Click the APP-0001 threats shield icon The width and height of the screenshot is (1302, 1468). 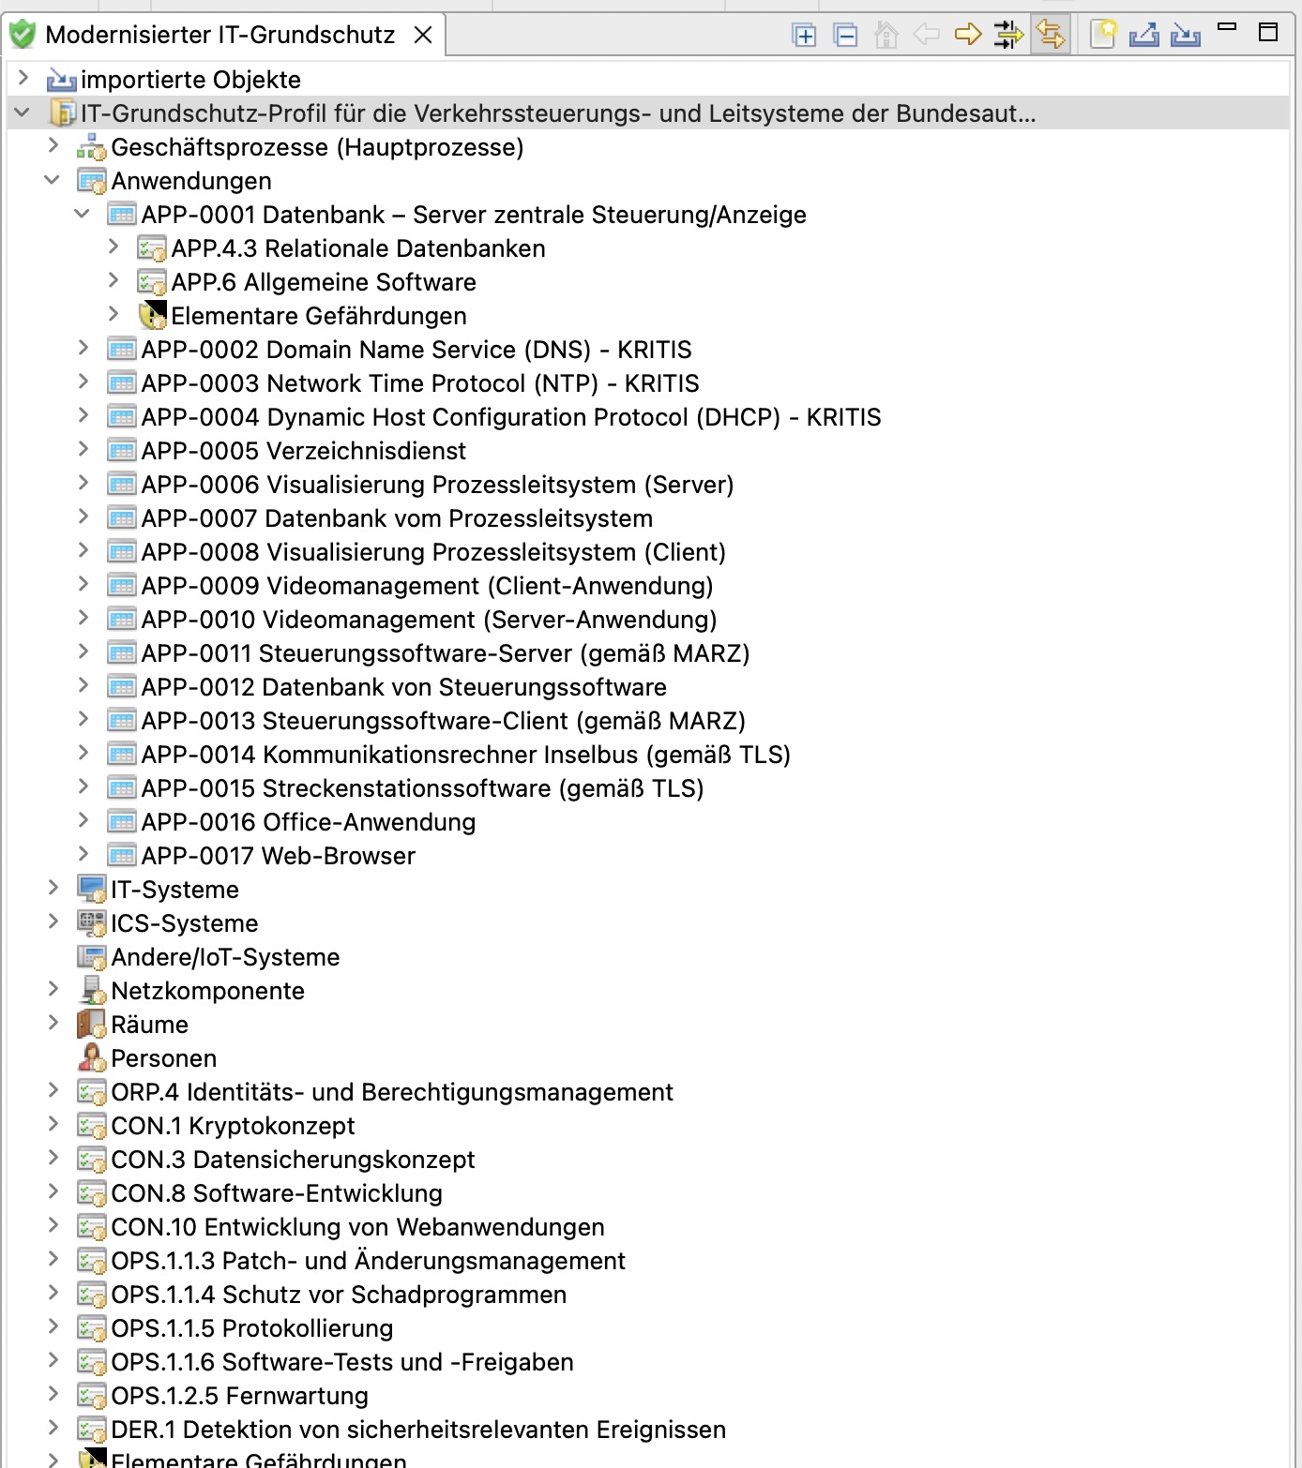click(x=152, y=316)
